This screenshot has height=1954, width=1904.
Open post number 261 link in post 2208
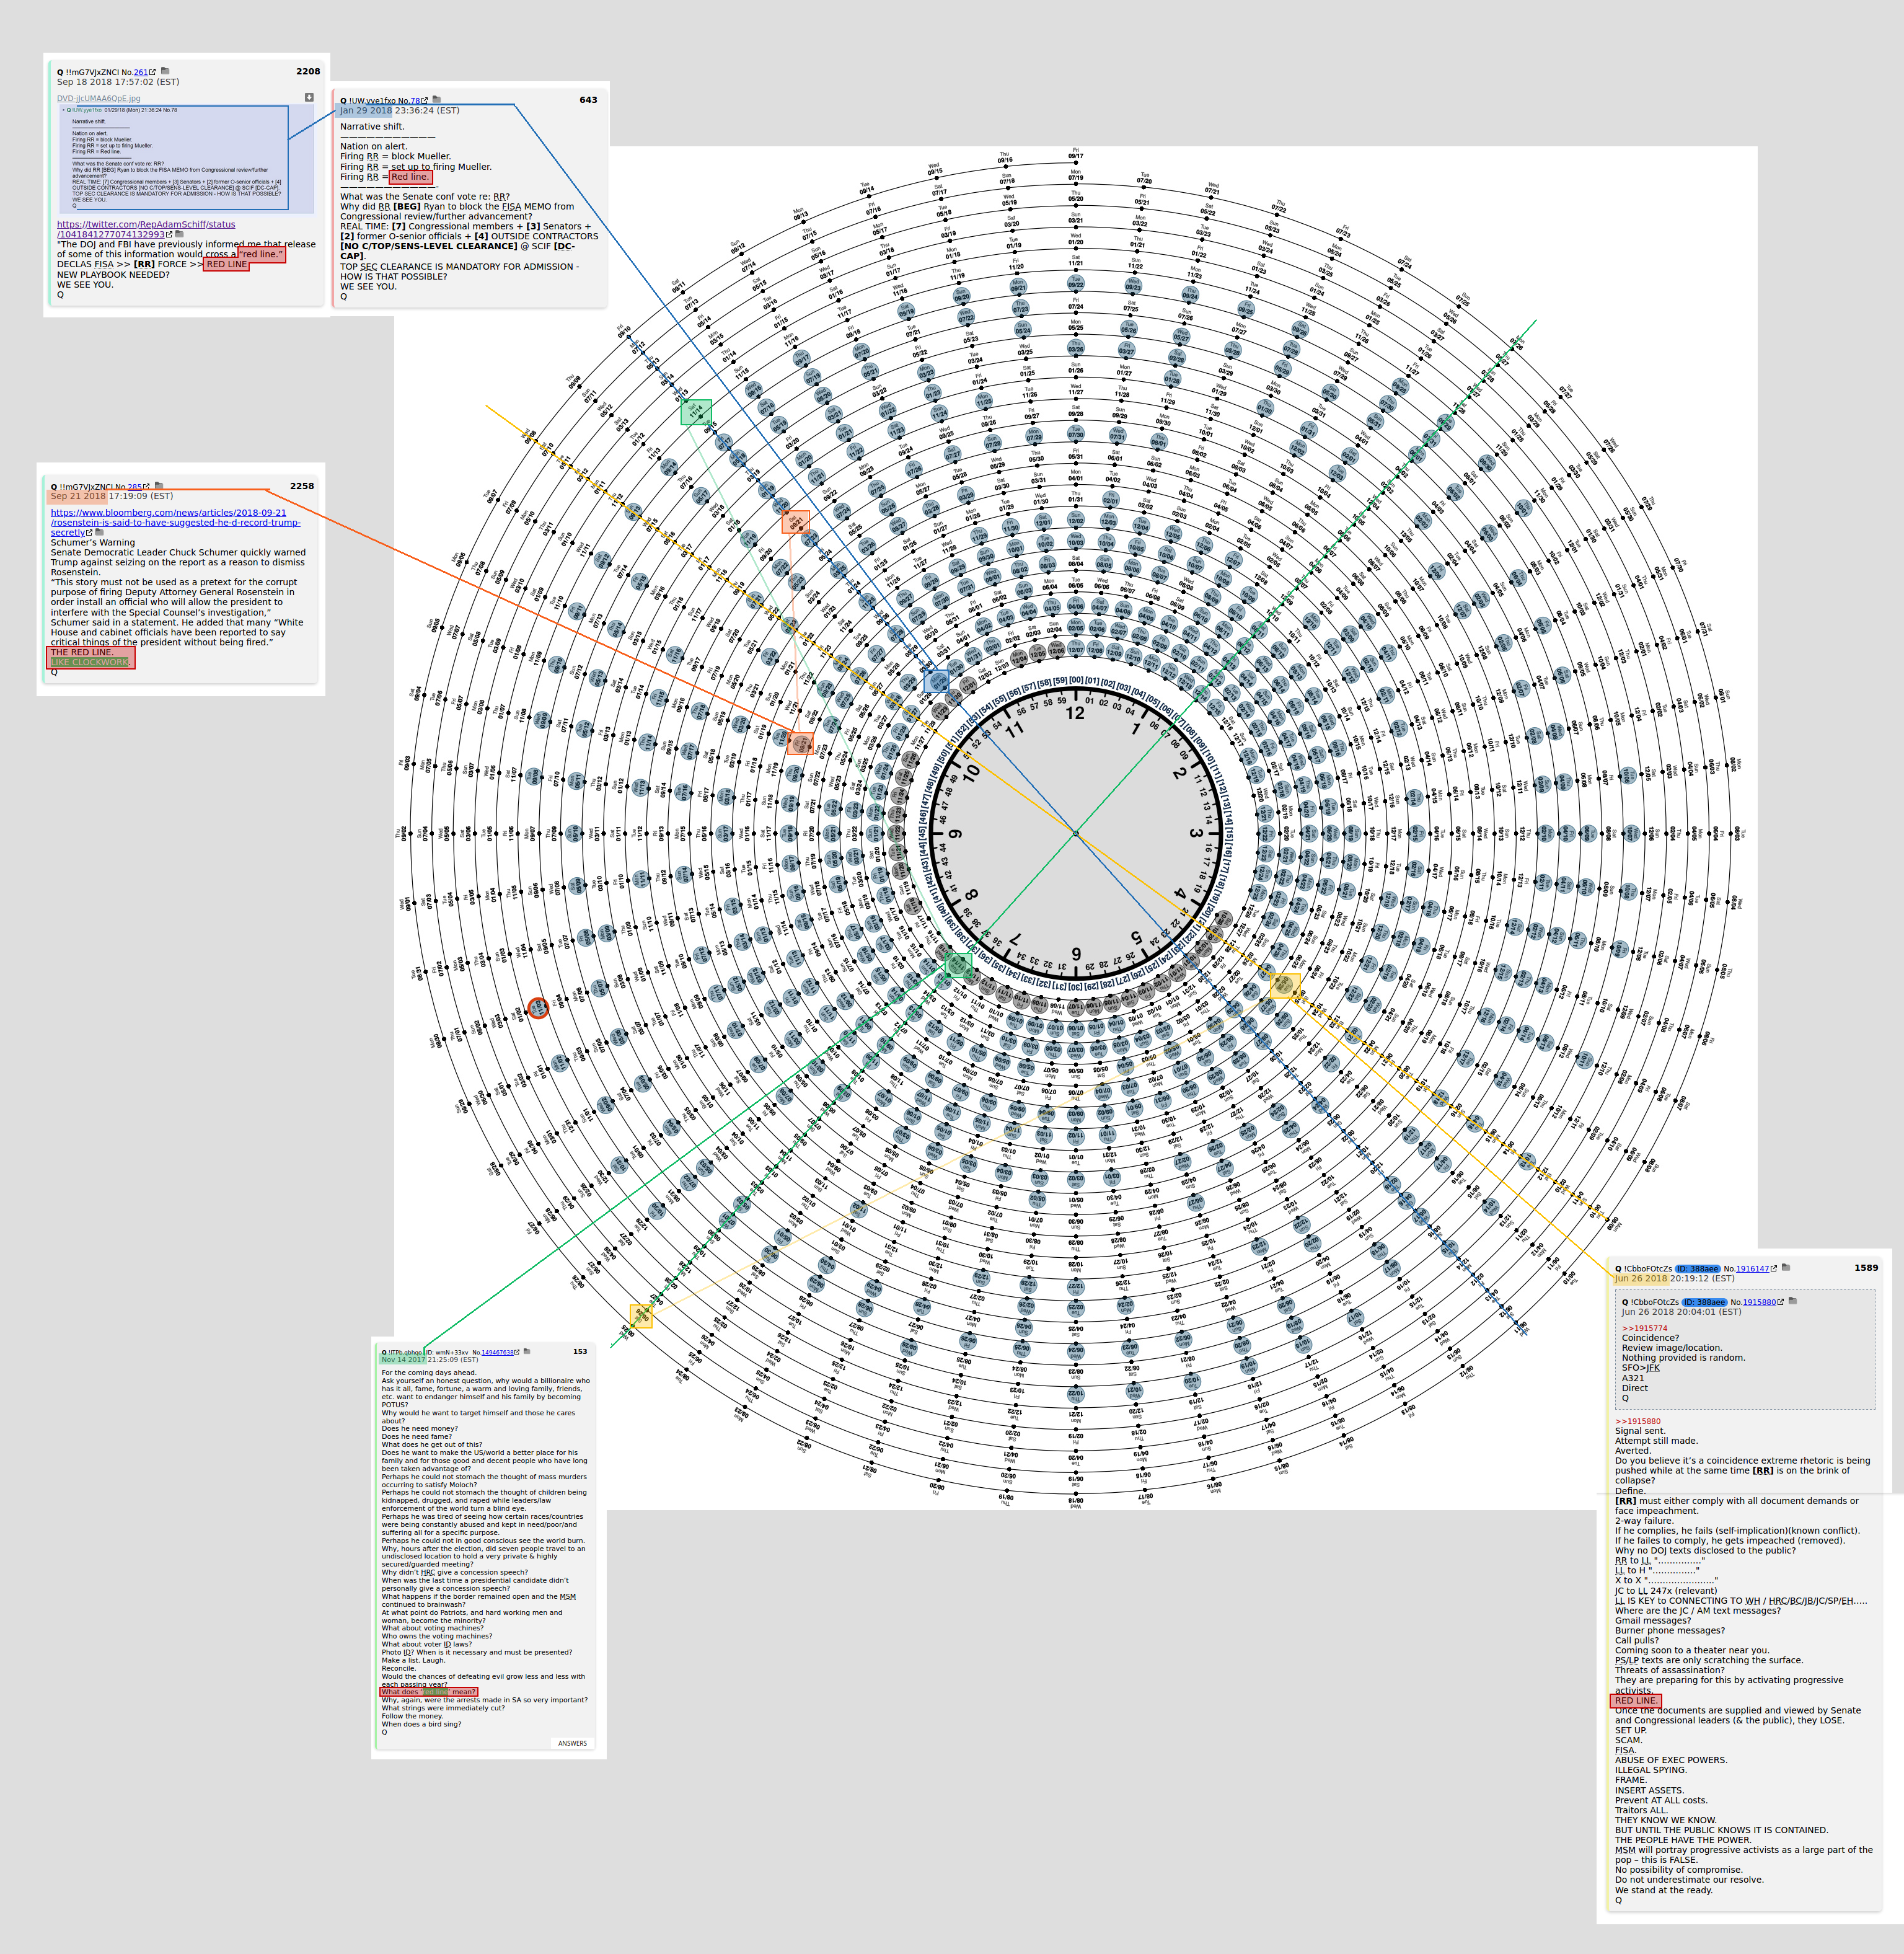point(140,72)
